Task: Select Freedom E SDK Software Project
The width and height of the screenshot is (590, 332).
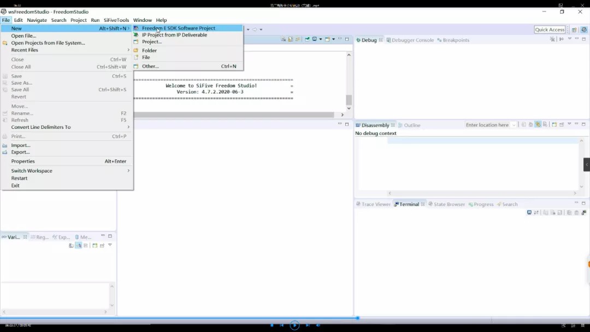Action: click(x=188, y=28)
